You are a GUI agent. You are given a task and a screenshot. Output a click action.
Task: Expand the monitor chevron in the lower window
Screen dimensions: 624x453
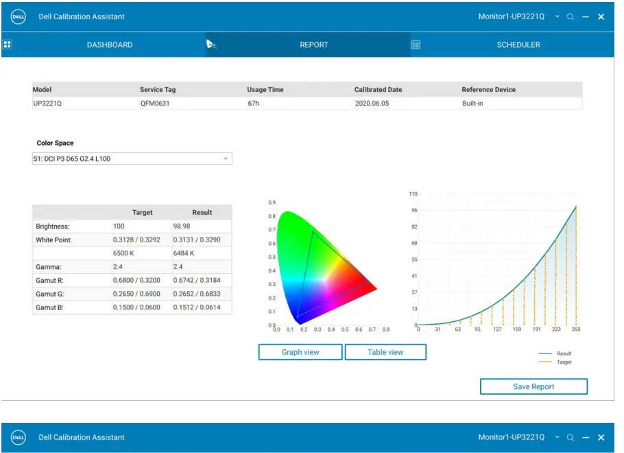tap(557, 437)
